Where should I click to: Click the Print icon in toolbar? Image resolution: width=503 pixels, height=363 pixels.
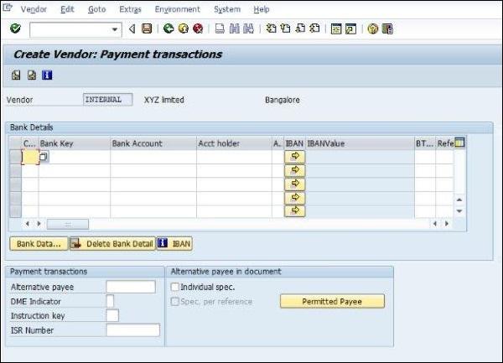(x=219, y=29)
